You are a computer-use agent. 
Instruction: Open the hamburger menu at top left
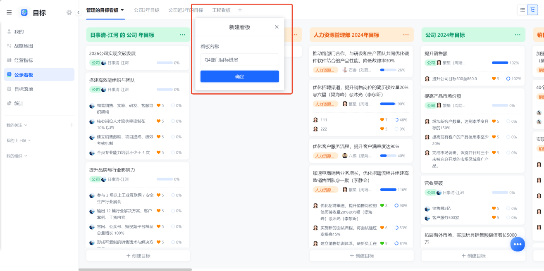click(x=9, y=12)
